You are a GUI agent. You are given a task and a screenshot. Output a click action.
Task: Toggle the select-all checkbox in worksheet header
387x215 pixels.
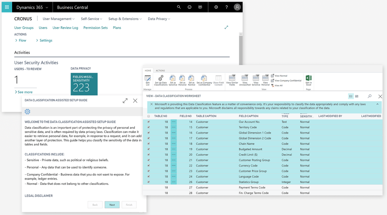(149, 116)
